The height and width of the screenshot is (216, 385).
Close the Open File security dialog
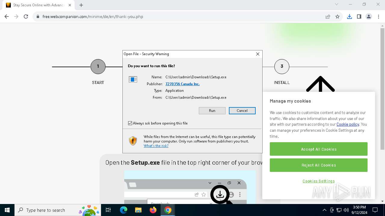[x=258, y=54]
